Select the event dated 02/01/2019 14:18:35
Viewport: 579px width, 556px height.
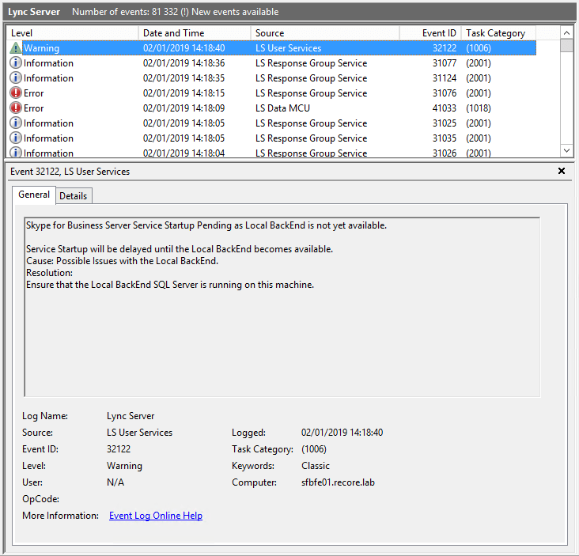(271, 78)
